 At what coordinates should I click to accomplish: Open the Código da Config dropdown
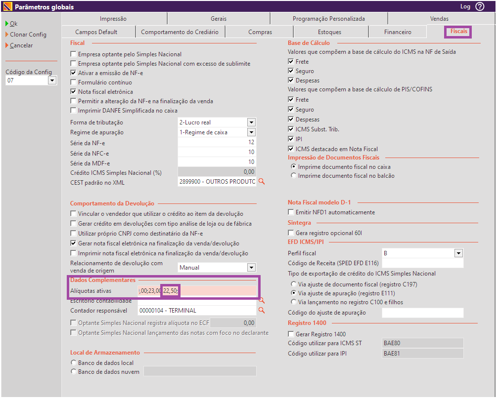tap(52, 80)
